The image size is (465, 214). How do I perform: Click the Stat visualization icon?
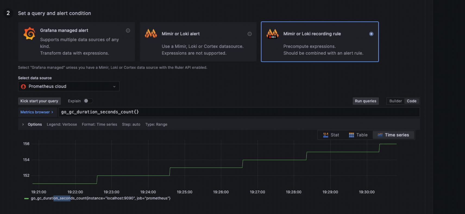tap(326, 135)
